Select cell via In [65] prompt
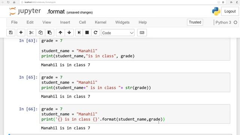 [28, 78]
